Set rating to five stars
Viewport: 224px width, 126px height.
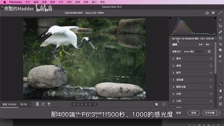[x=90, y=104]
